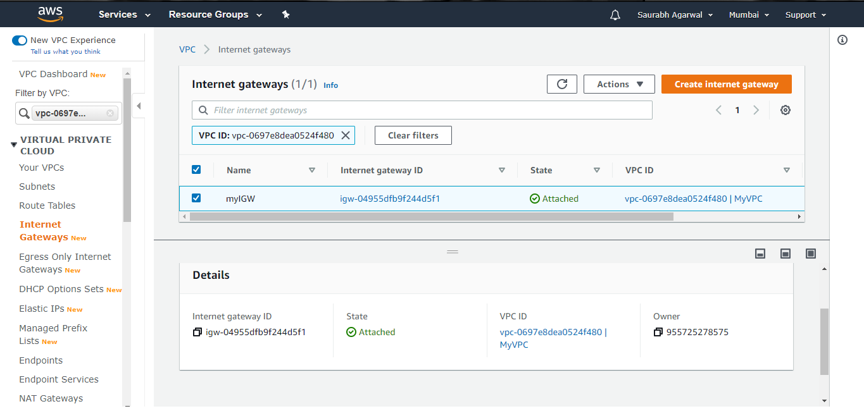This screenshot has height=411, width=864.
Task: Open table preferences via gear icon
Action: [x=785, y=109]
